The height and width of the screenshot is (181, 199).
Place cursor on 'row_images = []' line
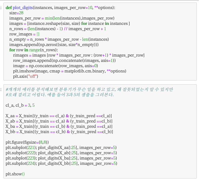(24, 34)
